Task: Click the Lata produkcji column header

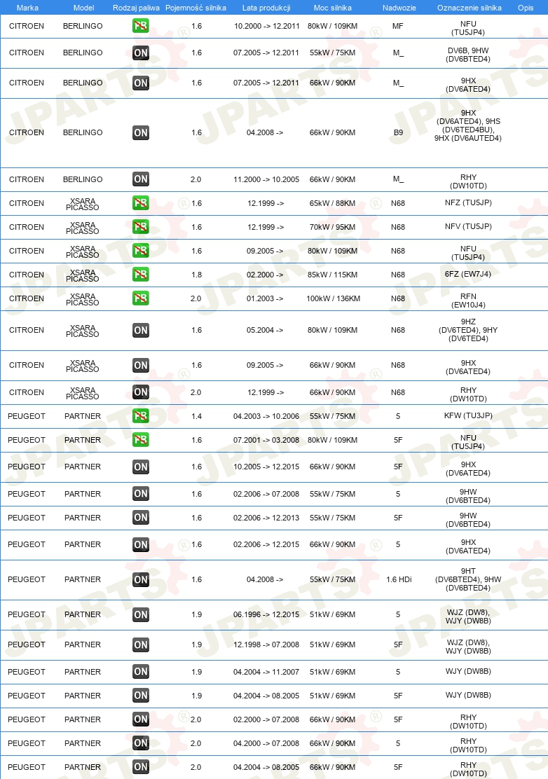Action: click(x=266, y=8)
